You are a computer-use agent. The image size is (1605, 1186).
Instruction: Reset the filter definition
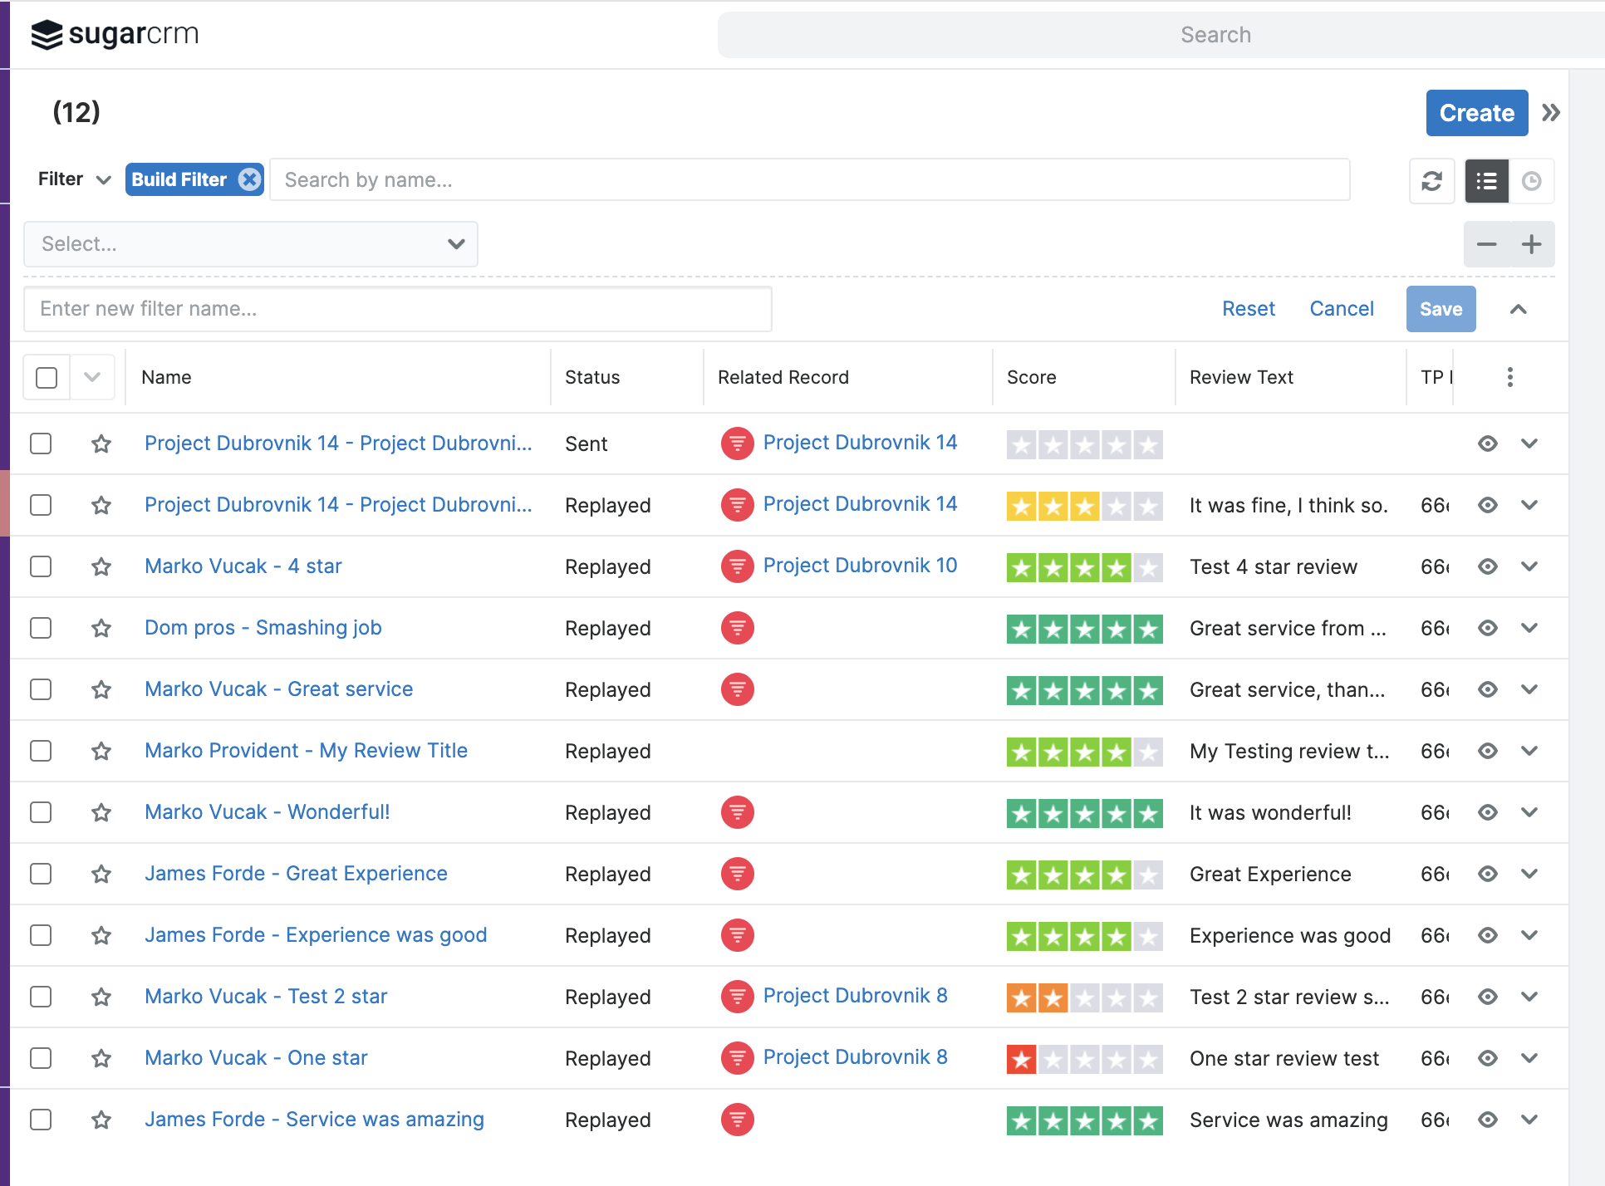tap(1249, 309)
